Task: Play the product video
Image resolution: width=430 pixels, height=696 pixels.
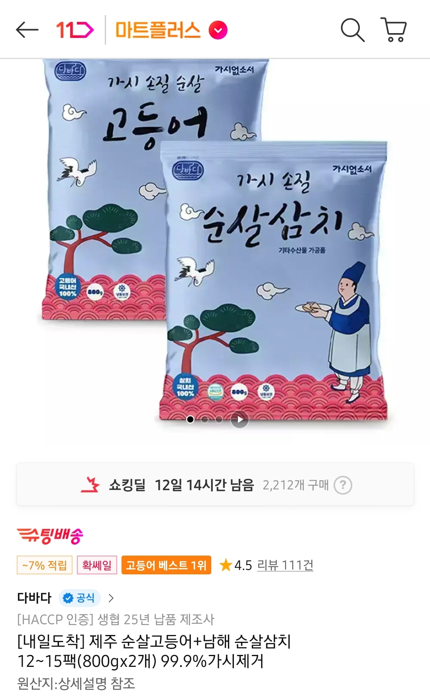Action: tap(240, 419)
